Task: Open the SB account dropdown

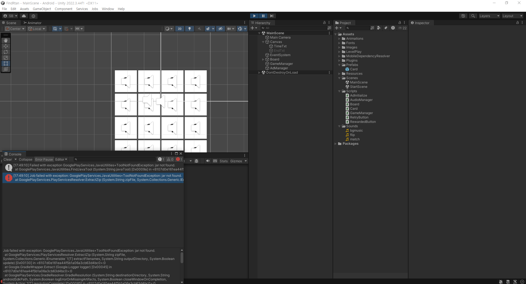Action: point(10,16)
